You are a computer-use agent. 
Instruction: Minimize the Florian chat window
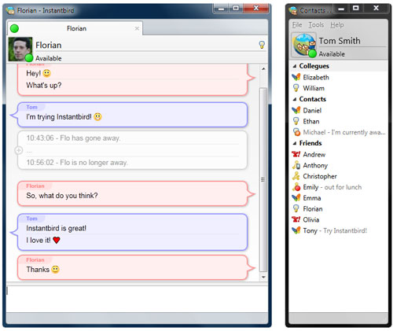tap(222, 9)
